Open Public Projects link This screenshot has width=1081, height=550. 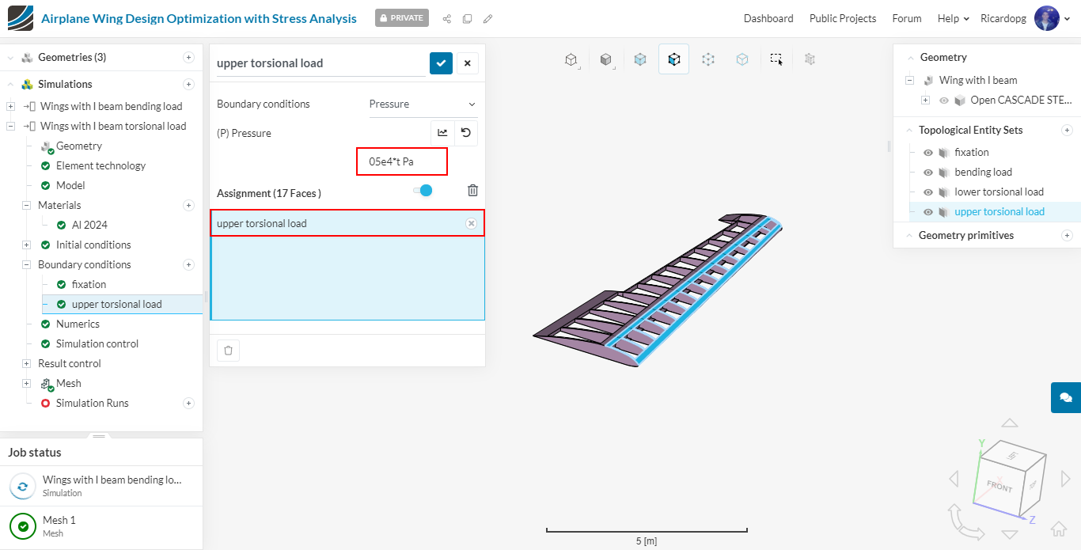coord(842,18)
